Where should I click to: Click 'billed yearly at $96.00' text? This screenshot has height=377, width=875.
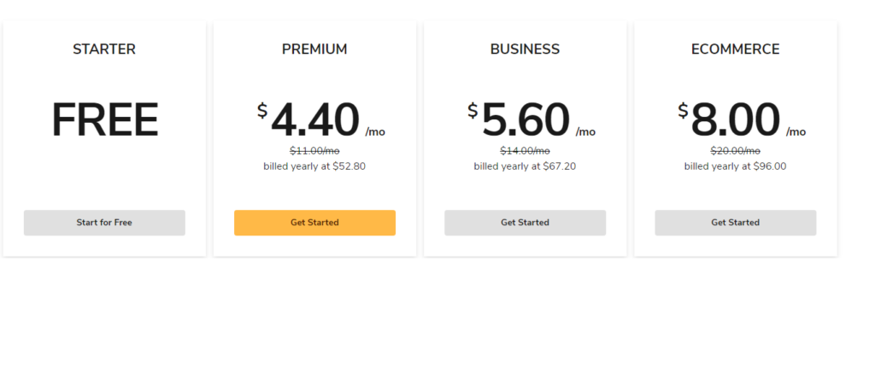coord(735,166)
